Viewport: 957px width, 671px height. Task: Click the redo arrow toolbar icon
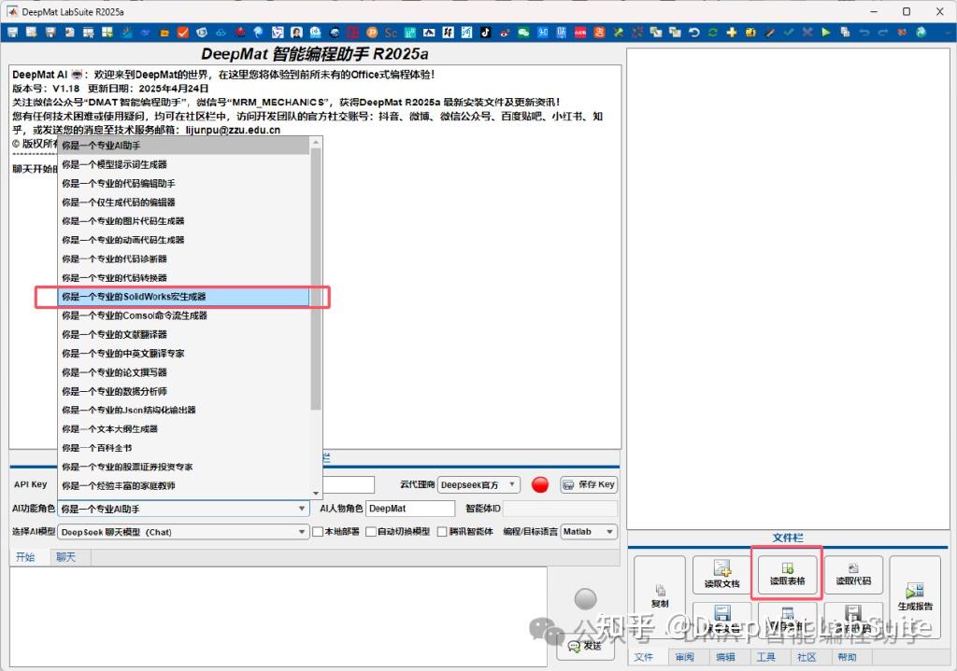pos(883,33)
